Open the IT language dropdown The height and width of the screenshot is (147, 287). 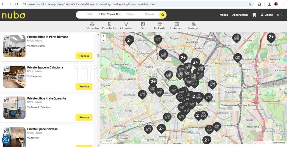coord(280,15)
